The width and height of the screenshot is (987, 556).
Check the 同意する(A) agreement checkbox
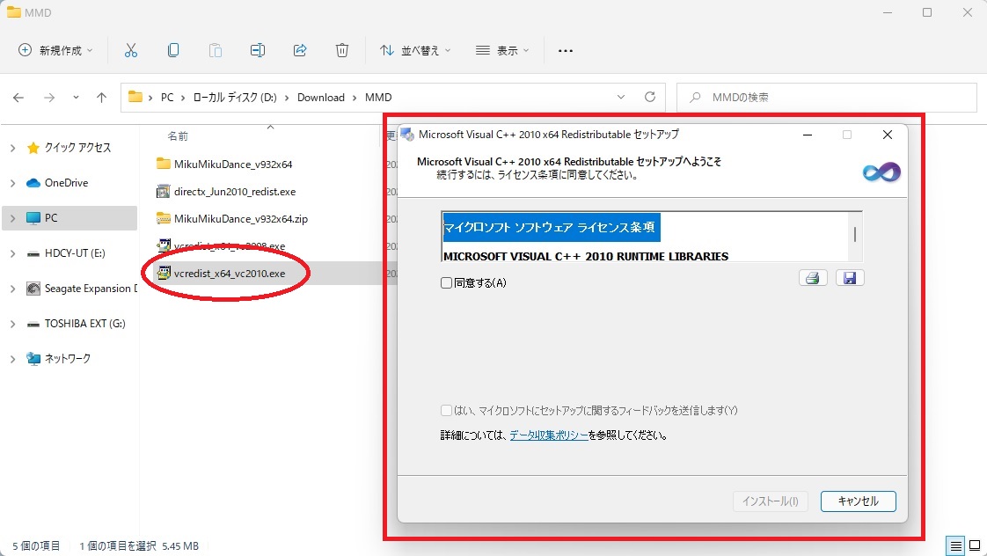click(x=446, y=282)
